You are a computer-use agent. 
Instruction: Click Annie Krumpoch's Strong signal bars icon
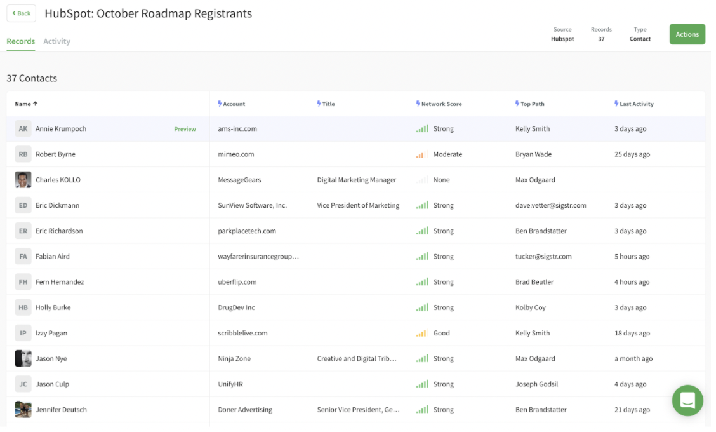422,129
